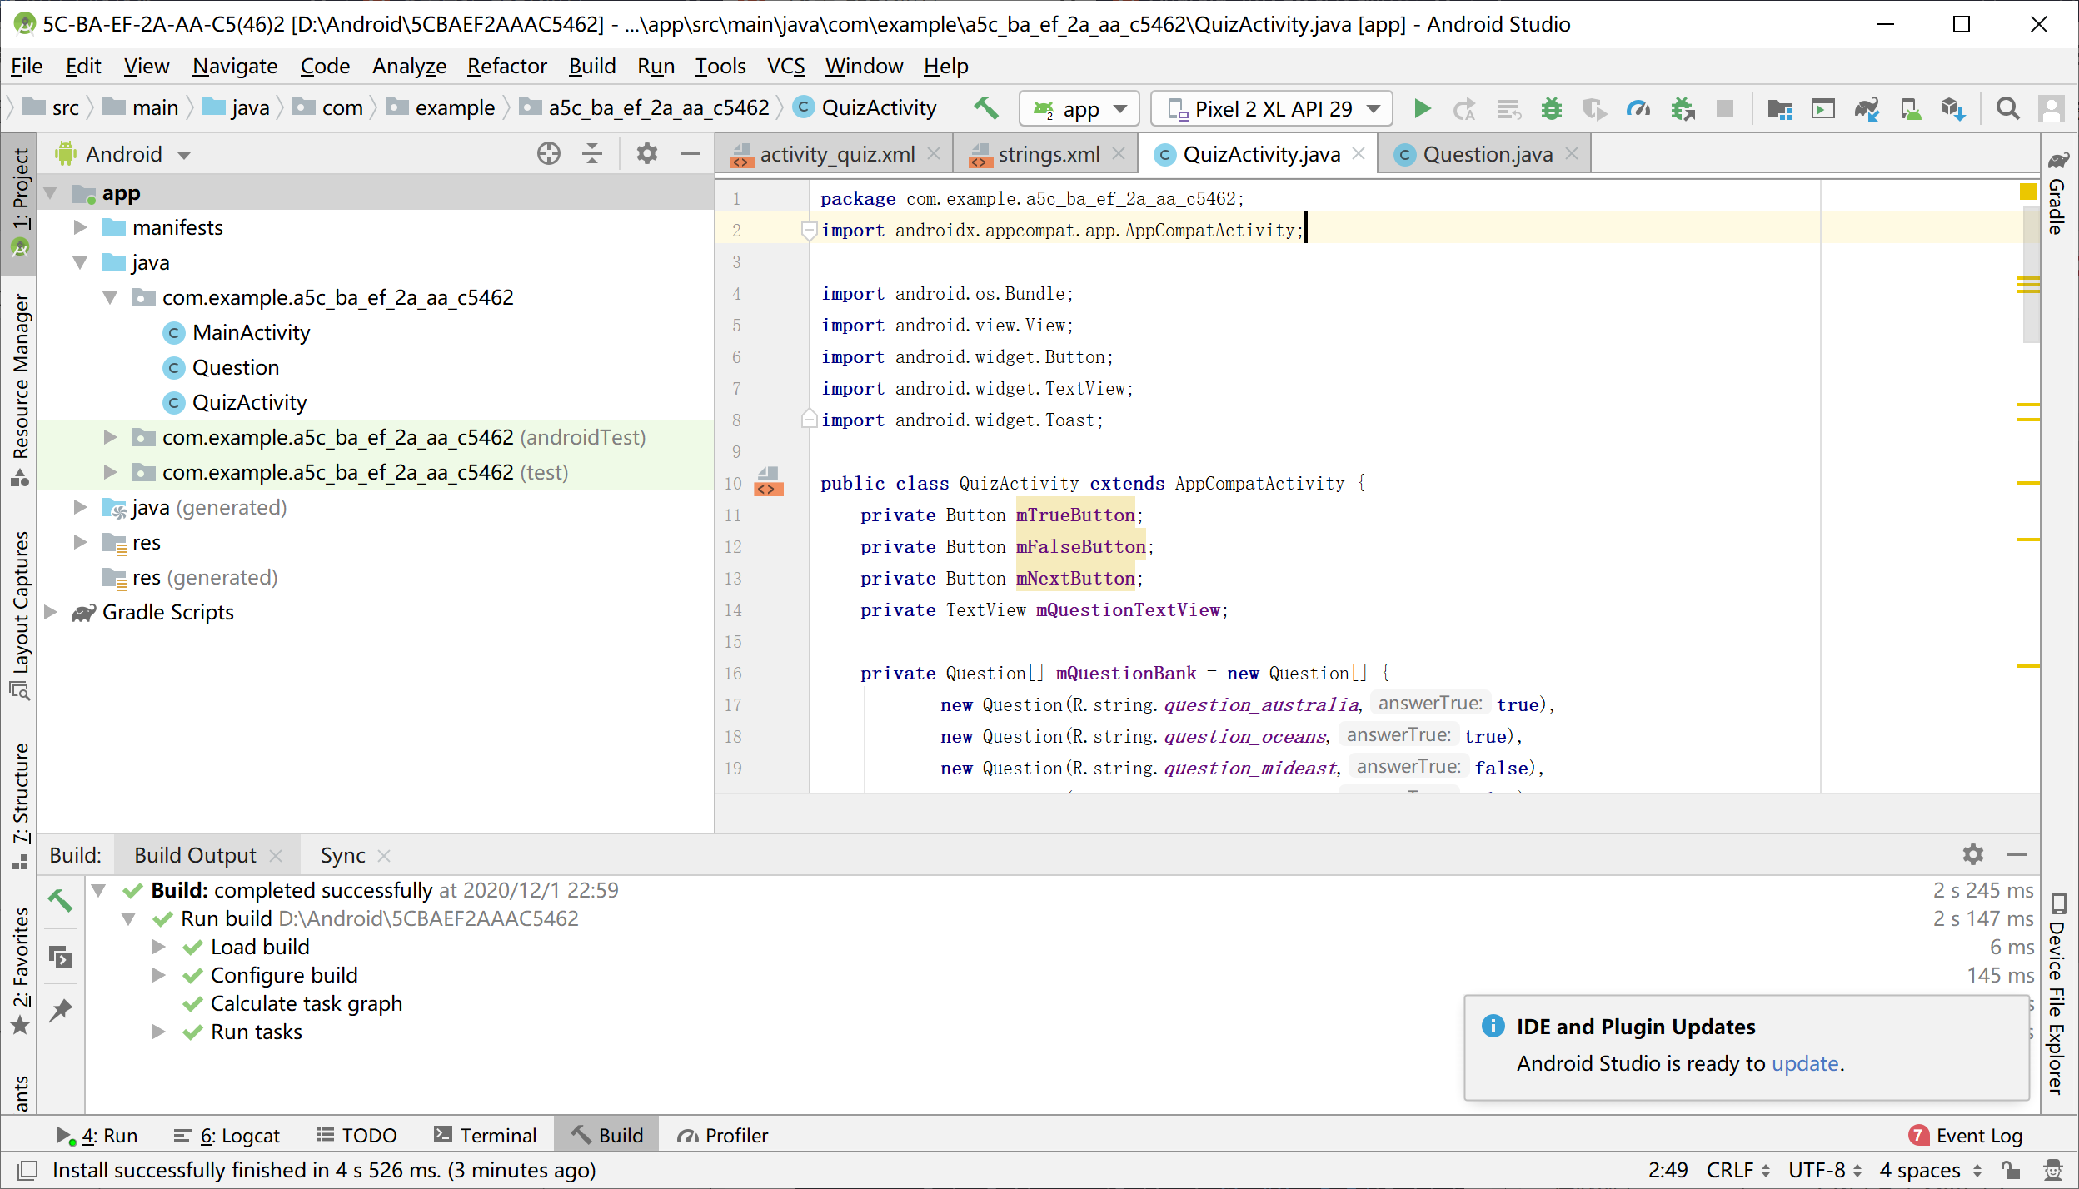Open the VCS menu
The image size is (2079, 1189).
(785, 66)
